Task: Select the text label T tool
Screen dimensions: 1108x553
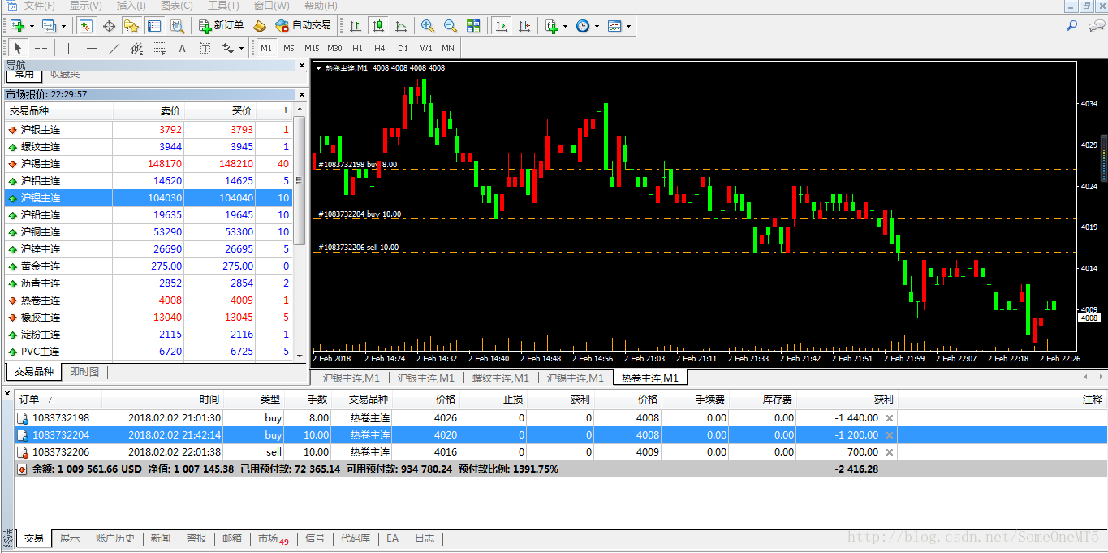Action: click(x=205, y=48)
